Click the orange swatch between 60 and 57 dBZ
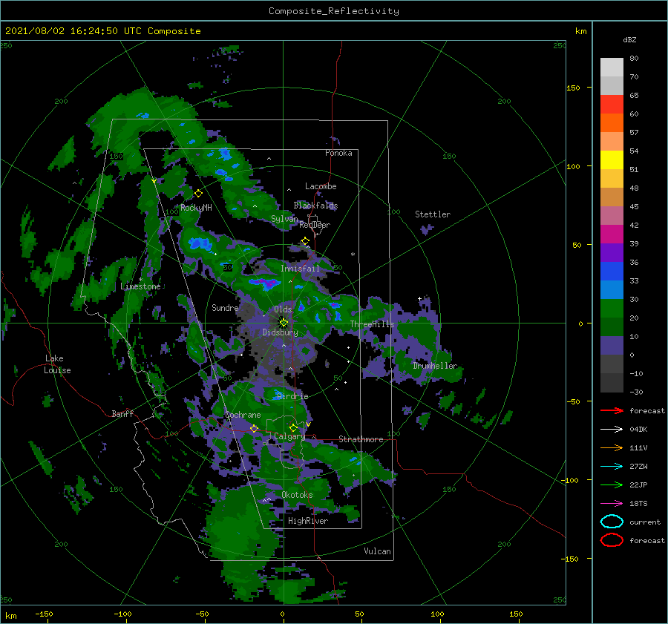 (x=612, y=123)
